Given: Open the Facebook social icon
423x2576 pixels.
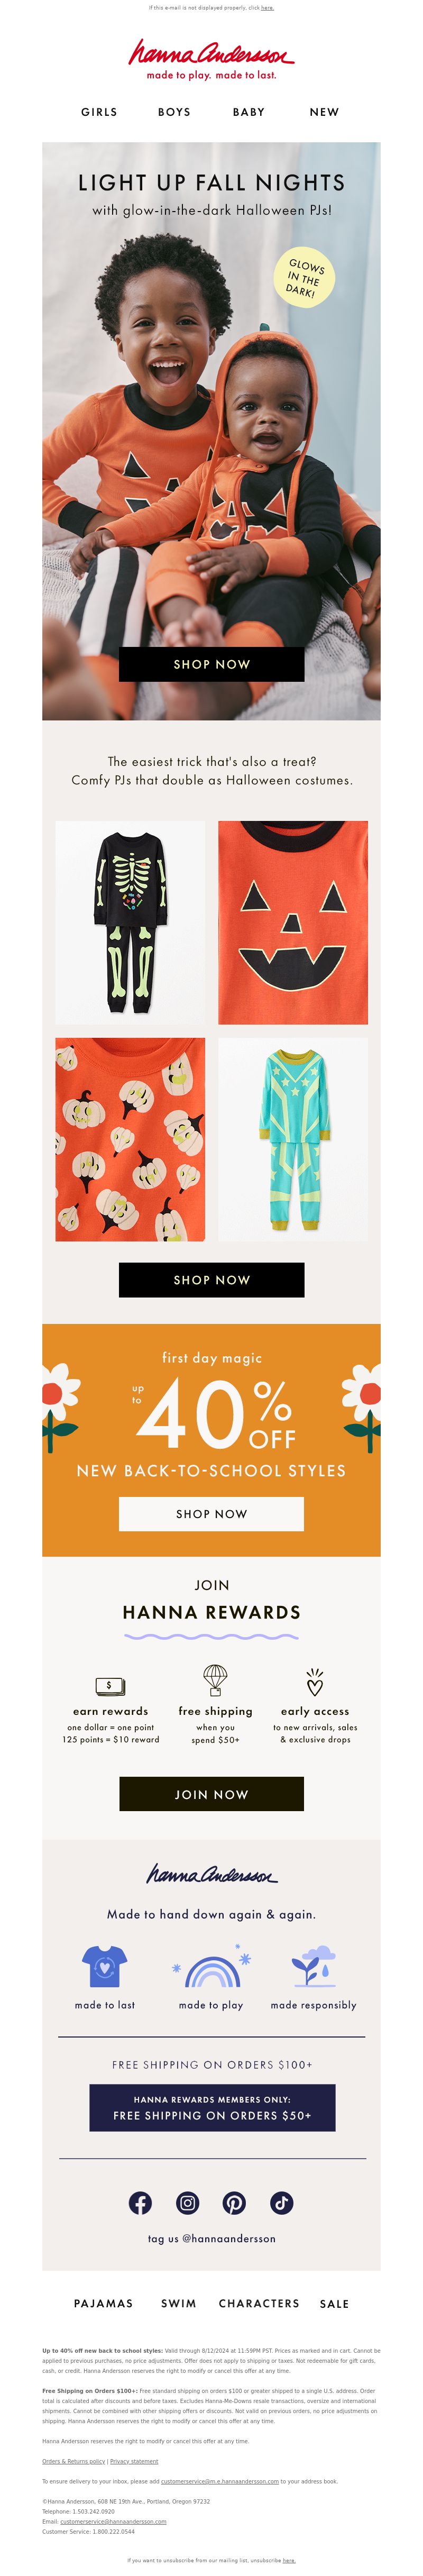Looking at the screenshot, I should tap(140, 2202).
